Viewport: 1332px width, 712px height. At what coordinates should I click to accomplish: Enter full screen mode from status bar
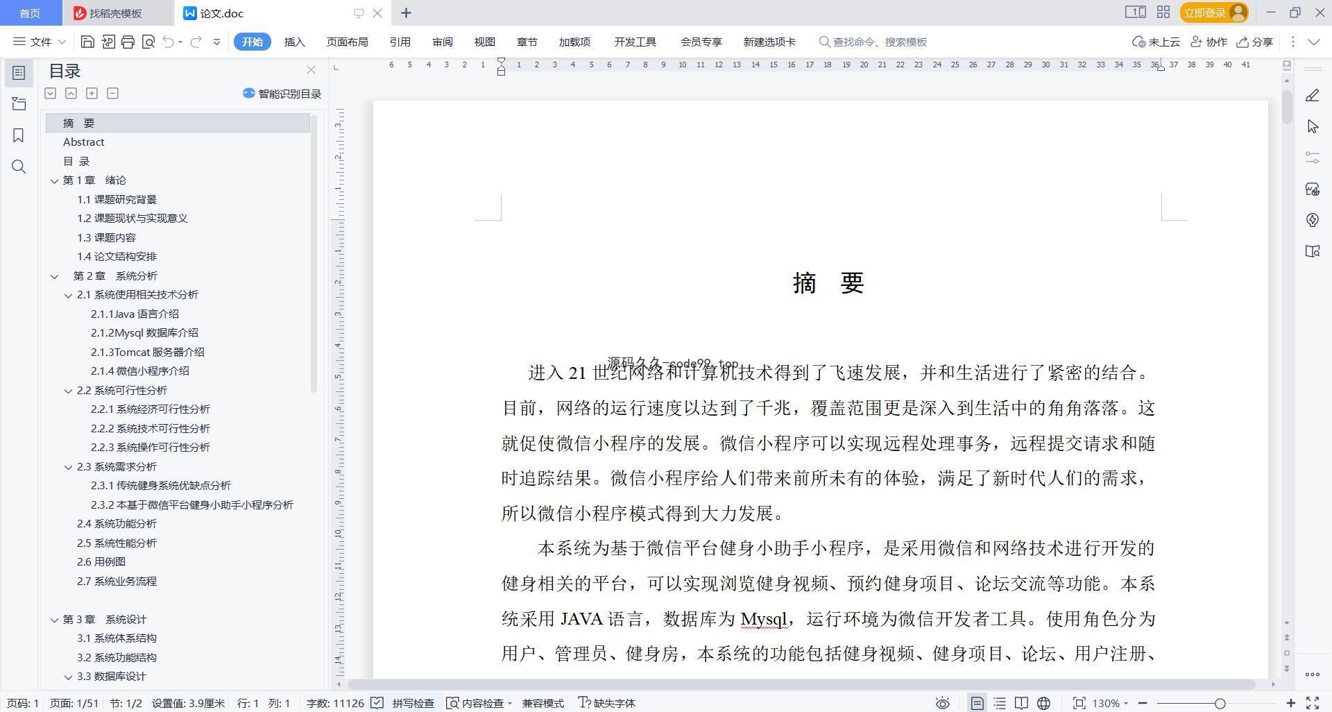point(1313,703)
